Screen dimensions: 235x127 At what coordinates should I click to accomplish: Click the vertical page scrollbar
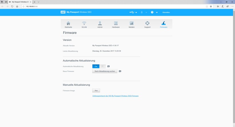pyautogui.click(x=234, y=67)
